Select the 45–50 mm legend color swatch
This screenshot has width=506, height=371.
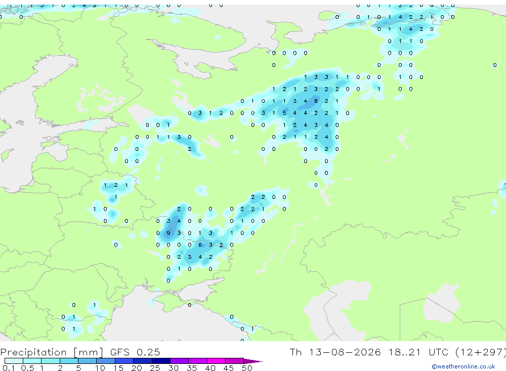click(x=235, y=361)
